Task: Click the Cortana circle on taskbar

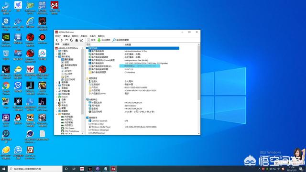Action: [x=66, y=169]
